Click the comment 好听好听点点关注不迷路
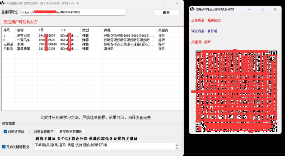The width and height of the screenshot is (285, 156). pos(129,44)
